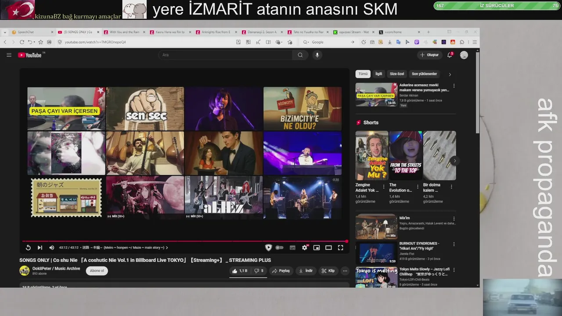Open the Zengine Adalet Yok Mu short

click(x=372, y=155)
